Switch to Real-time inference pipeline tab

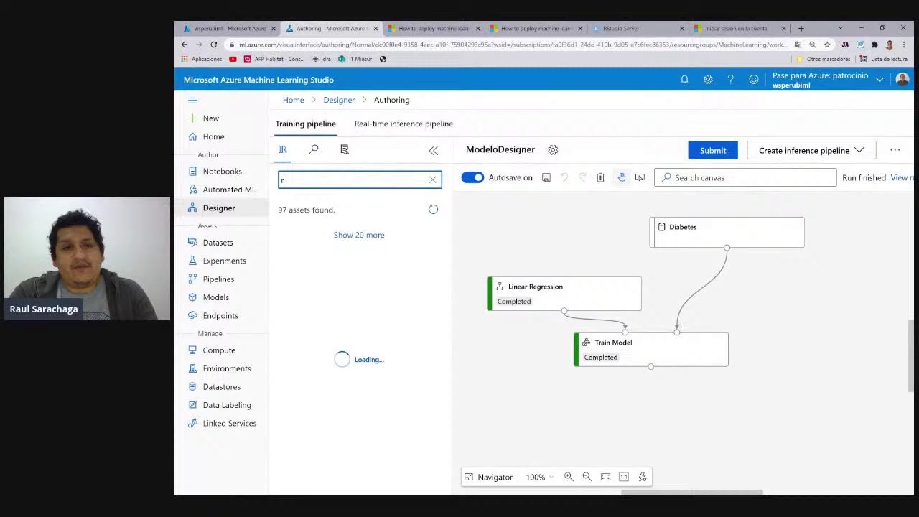pos(403,124)
